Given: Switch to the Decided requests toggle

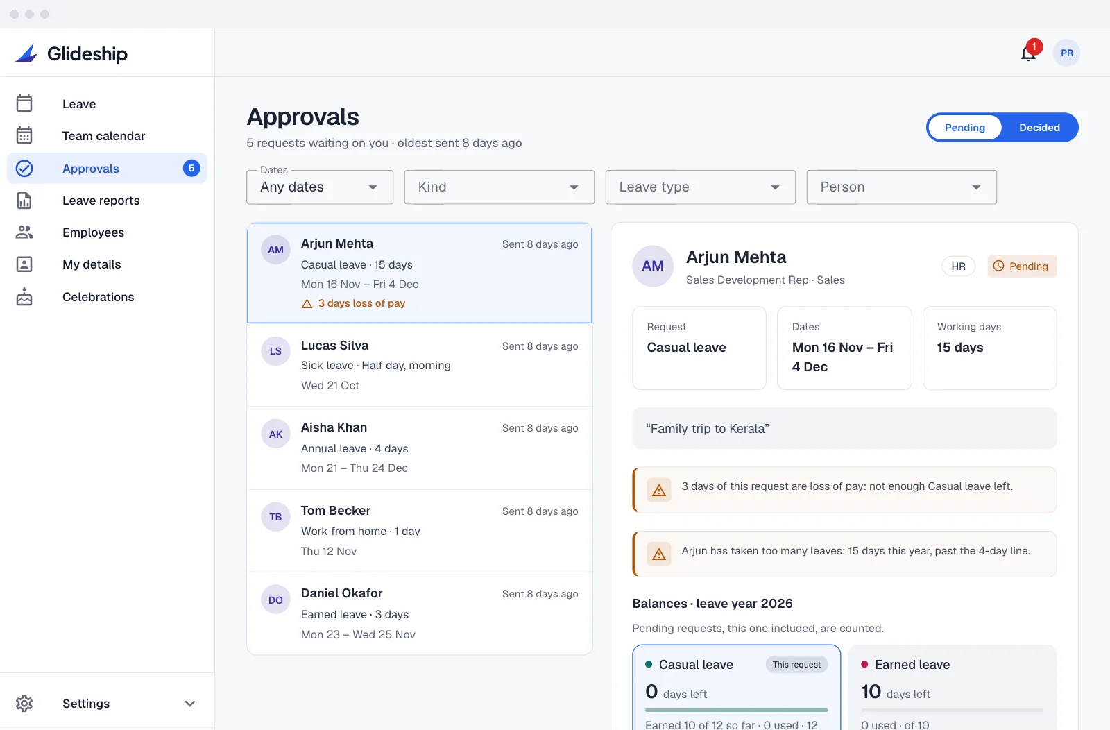Looking at the screenshot, I should tap(1039, 128).
